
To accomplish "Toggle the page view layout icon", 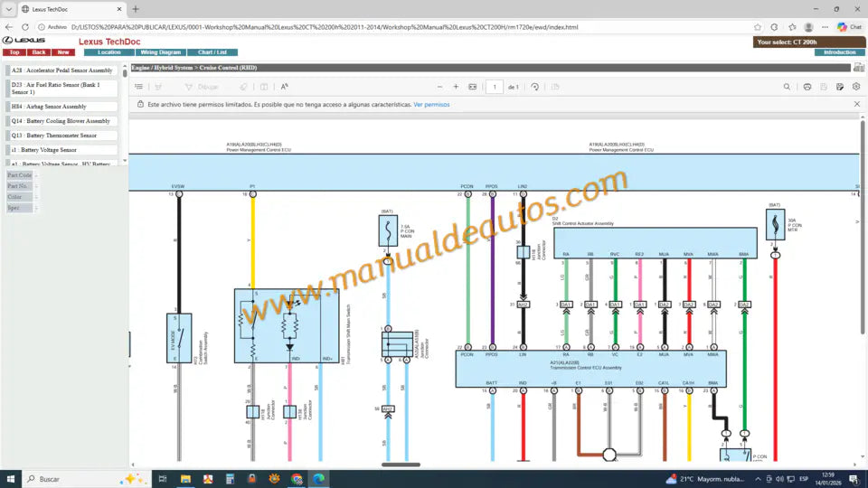I will click(x=264, y=87).
